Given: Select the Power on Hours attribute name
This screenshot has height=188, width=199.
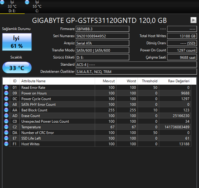Looking at the screenshot, I should pyautogui.click(x=34, y=93).
